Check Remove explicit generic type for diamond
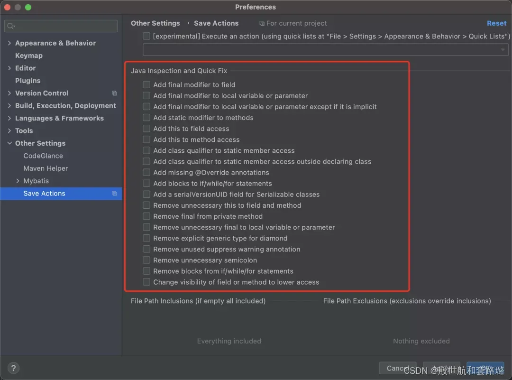The image size is (512, 380). pos(146,238)
